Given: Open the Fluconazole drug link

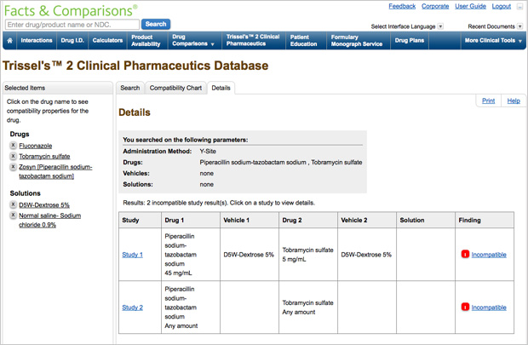Looking at the screenshot, I should (36, 146).
